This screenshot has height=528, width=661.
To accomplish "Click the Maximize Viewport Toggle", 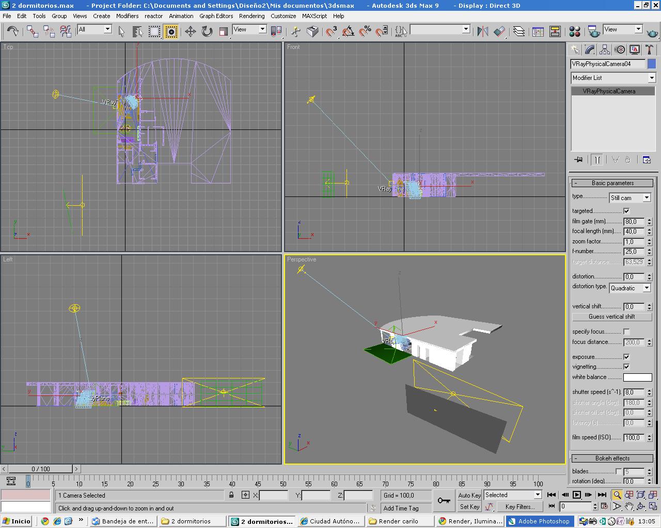I will coord(653,506).
